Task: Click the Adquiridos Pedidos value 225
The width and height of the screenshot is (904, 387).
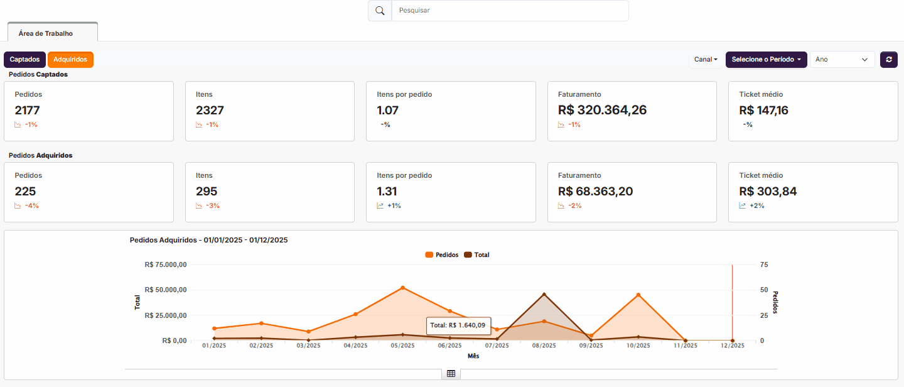Action: 25,192
